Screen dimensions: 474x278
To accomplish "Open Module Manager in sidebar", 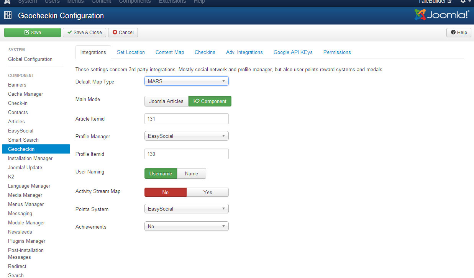I will [26, 223].
